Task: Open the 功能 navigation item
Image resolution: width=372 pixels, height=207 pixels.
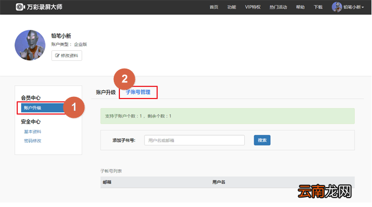Action: (232, 7)
